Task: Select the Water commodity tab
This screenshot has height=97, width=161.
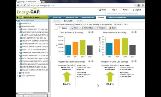Action: coord(75,28)
